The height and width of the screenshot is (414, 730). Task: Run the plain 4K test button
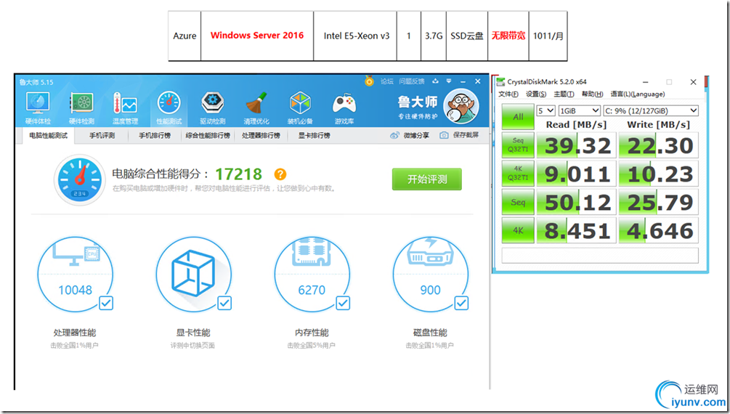point(518,230)
